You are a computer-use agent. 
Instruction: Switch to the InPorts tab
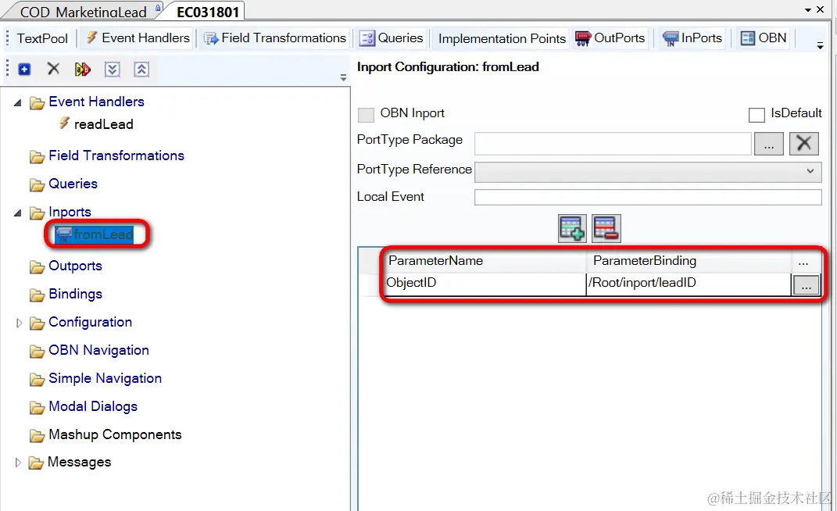(692, 38)
